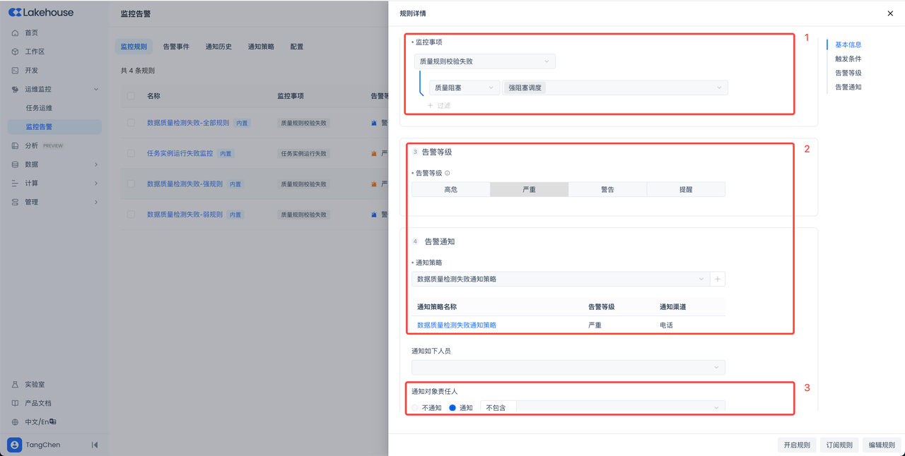Open the Workspace cube icon
This screenshot has width=905, height=456.
(15, 52)
